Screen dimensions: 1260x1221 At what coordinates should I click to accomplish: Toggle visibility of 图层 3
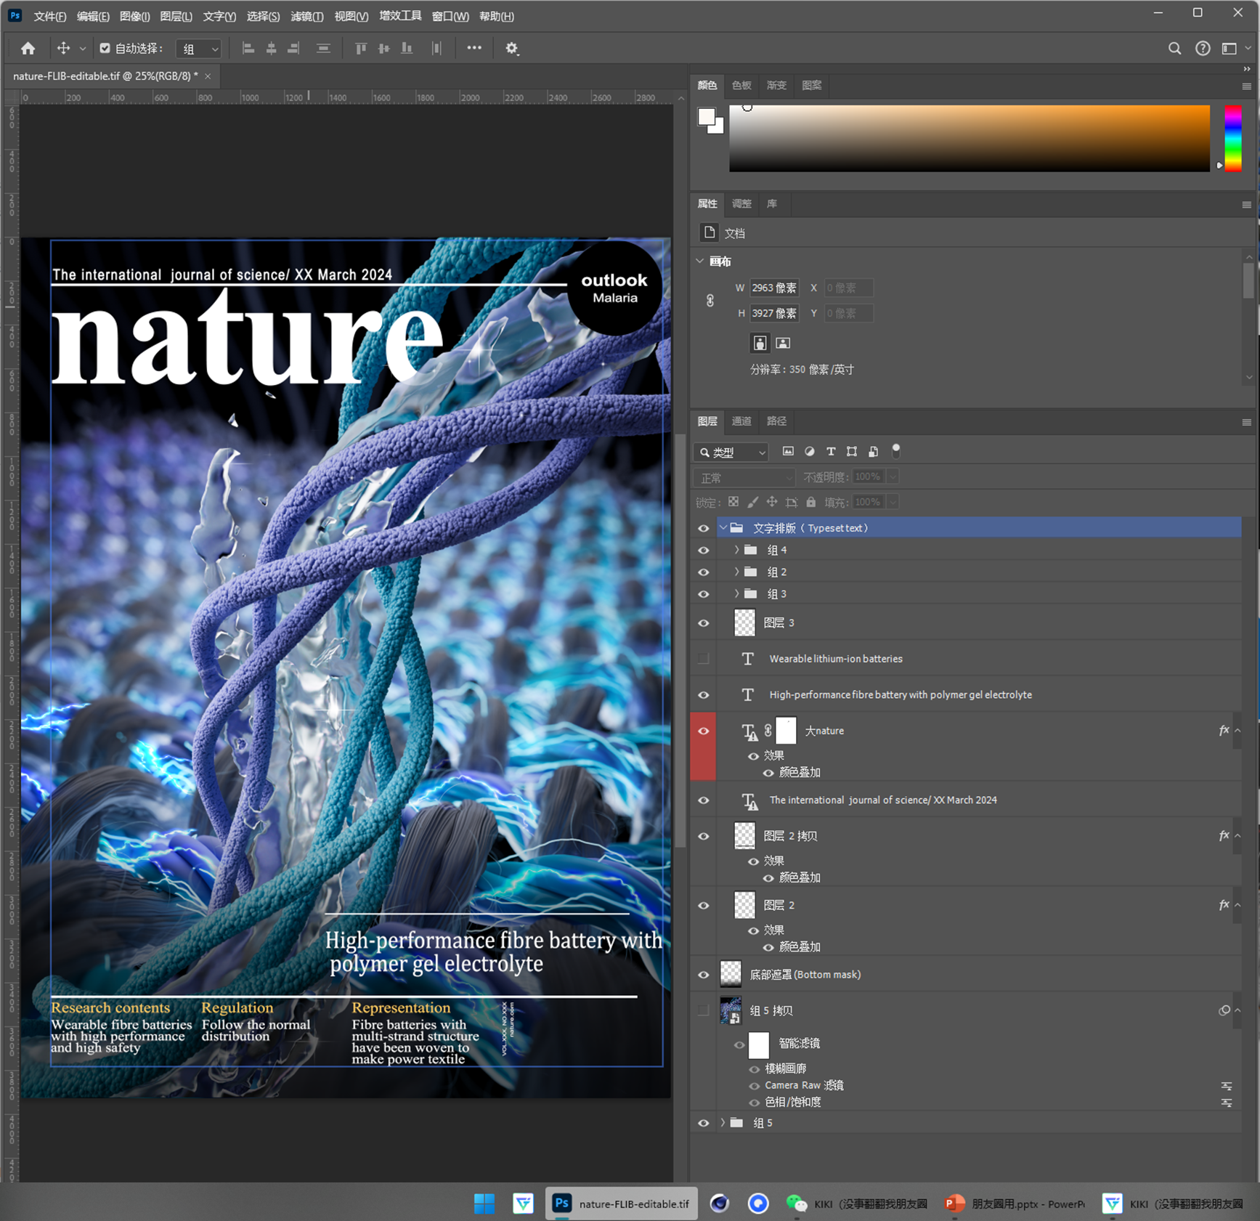pyautogui.click(x=703, y=623)
